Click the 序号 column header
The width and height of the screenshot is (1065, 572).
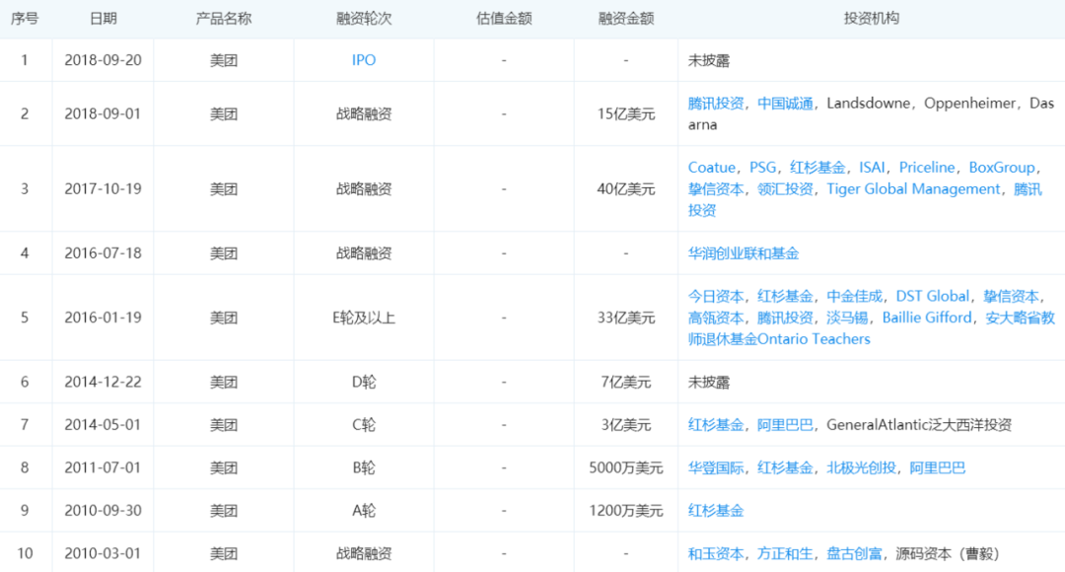pyautogui.click(x=25, y=19)
